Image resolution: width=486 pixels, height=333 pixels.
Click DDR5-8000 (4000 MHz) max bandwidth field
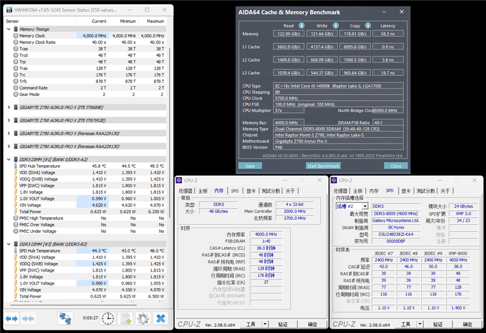coord(396,213)
